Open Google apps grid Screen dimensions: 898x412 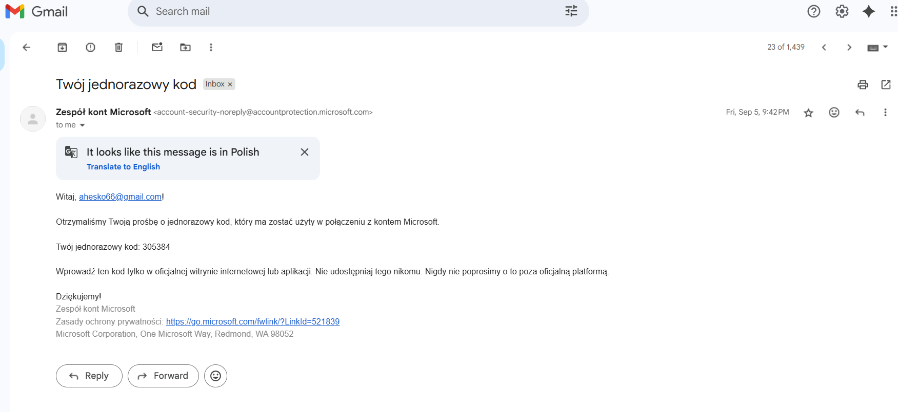tap(893, 11)
